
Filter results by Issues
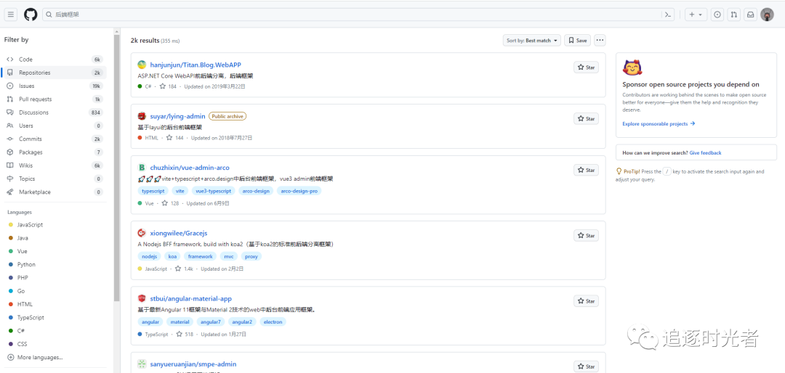(55, 86)
